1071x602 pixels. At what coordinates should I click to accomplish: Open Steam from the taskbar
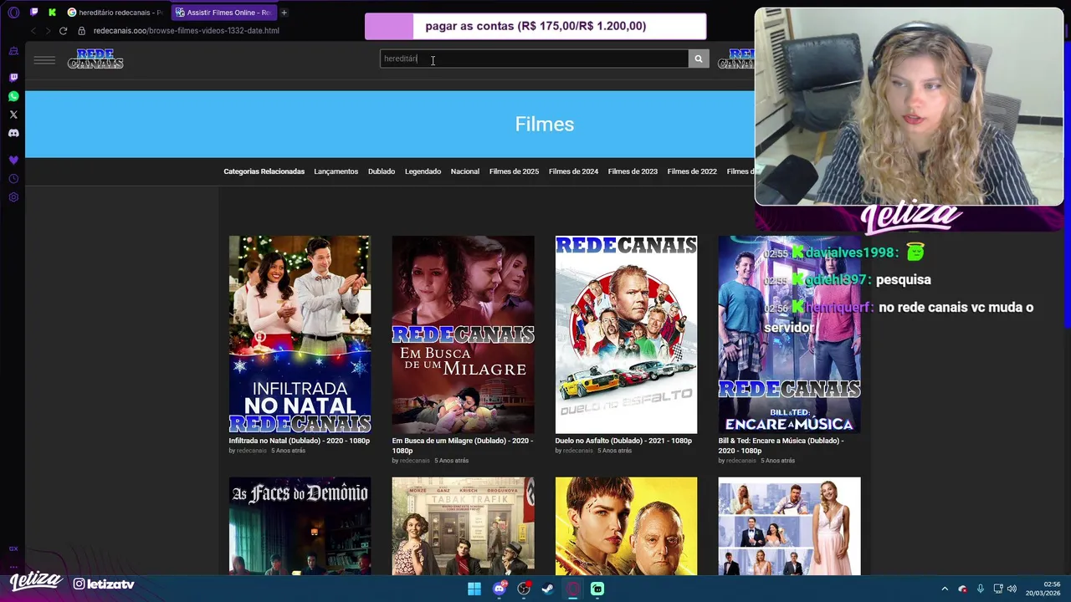click(x=548, y=589)
